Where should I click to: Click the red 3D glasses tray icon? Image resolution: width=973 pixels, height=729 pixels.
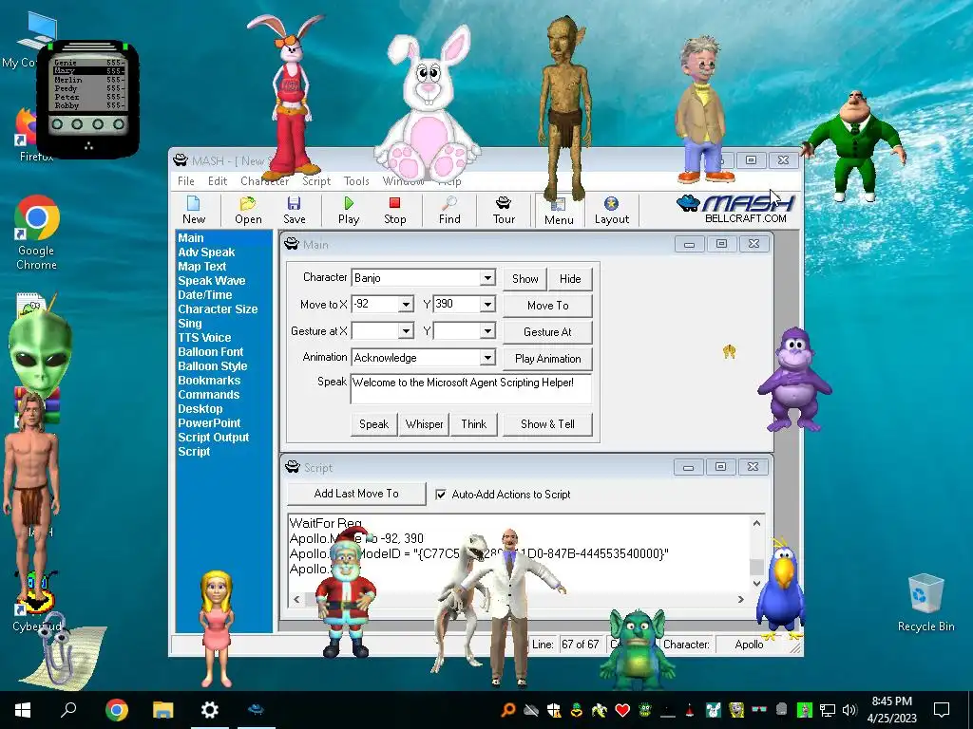(758, 710)
